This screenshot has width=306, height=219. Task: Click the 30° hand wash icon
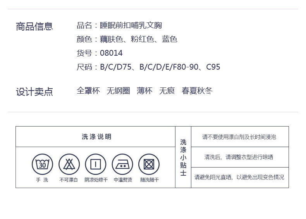42,164
